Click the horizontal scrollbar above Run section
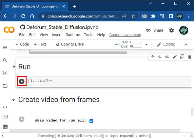Screen dimensions: 194x139 [x=78, y=53]
